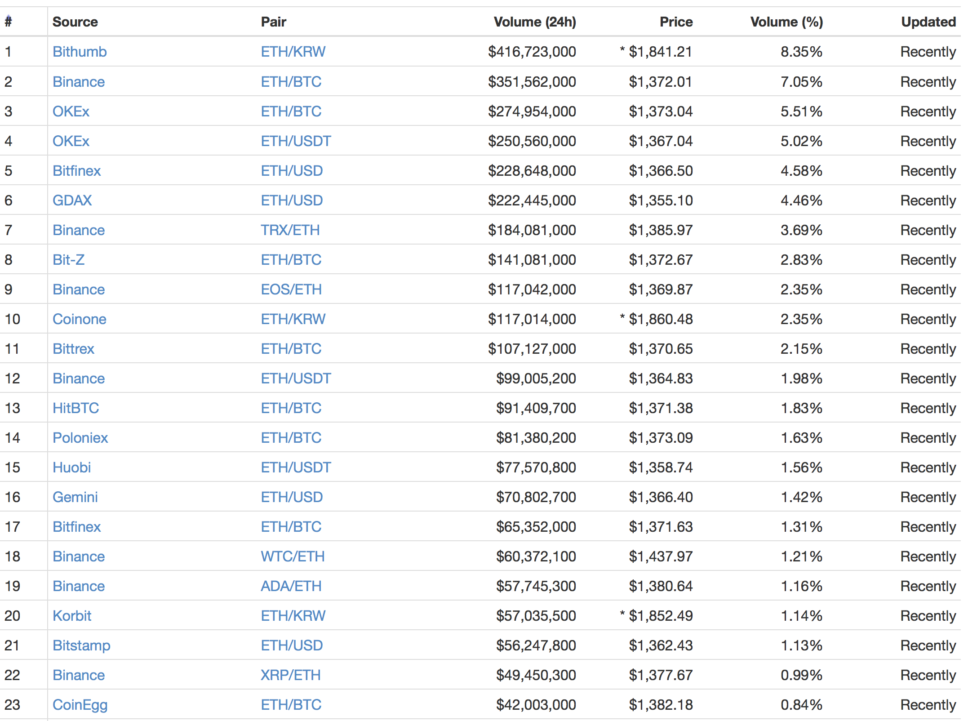Sort by the Pair column header
This screenshot has width=968, height=721.
coord(274,22)
